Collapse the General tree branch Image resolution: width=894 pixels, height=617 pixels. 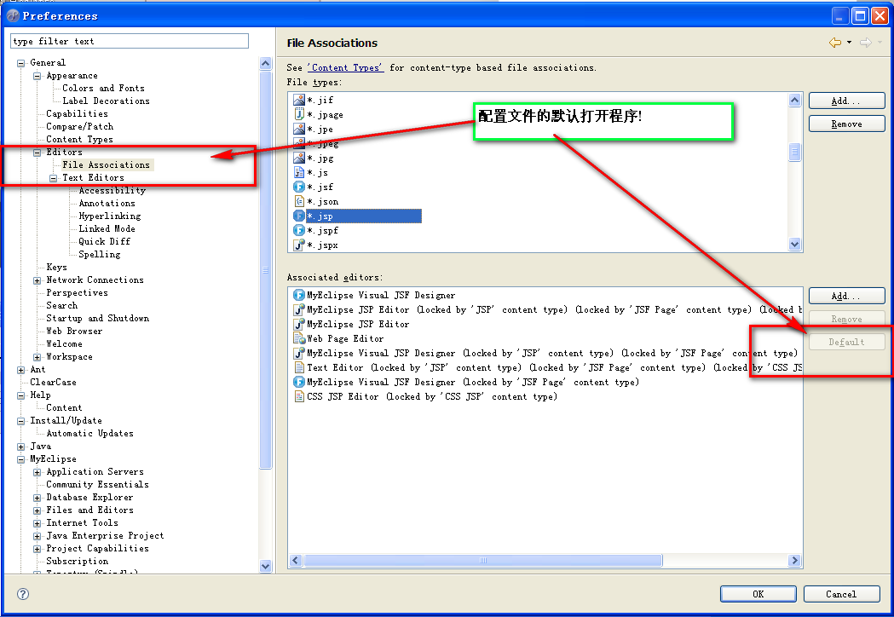(x=20, y=62)
